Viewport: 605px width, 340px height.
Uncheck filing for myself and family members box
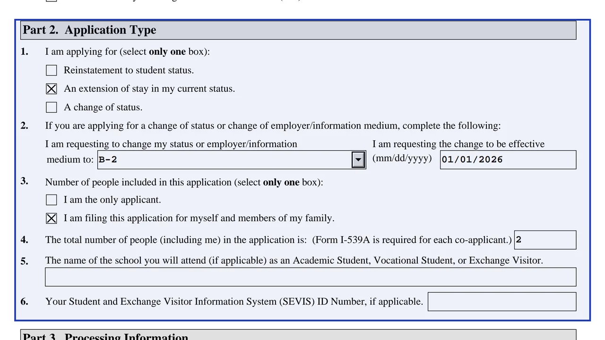pos(52,218)
